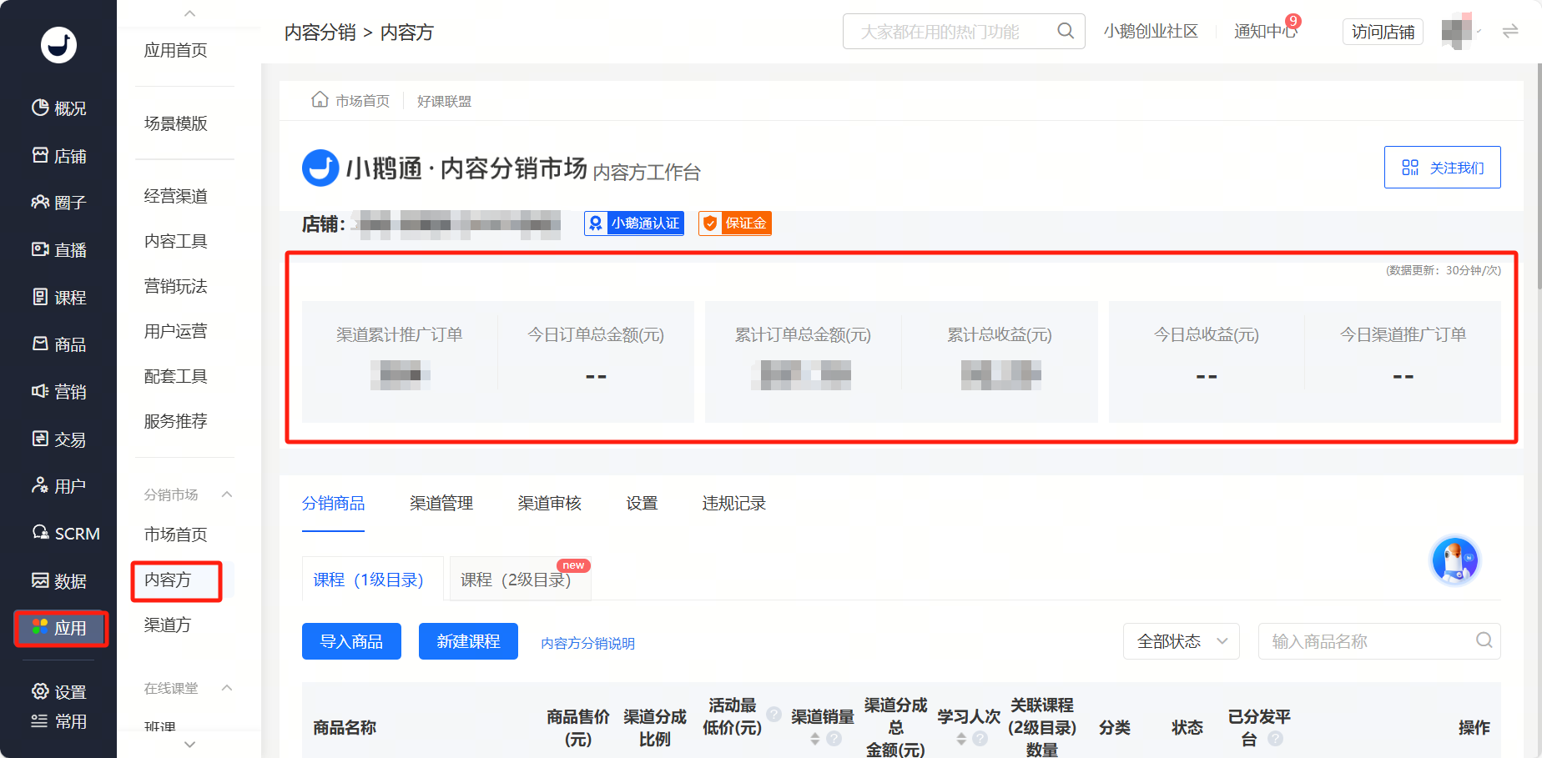Sort by 渠道销量 column arrows
The width and height of the screenshot is (1542, 758).
click(x=815, y=739)
